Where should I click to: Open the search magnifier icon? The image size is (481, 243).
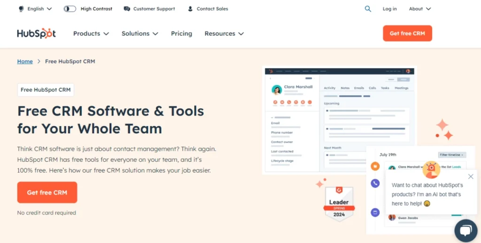coord(368,9)
